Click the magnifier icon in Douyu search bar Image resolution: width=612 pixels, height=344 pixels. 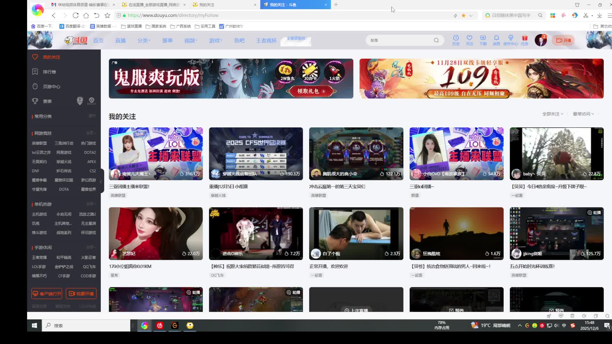(x=436, y=40)
